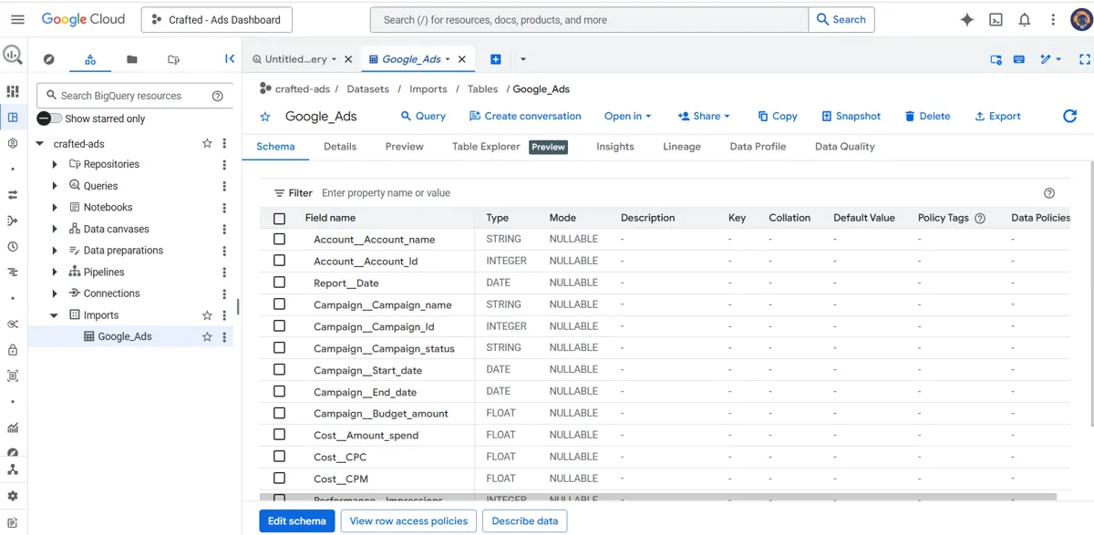Viewport: 1094px width, 535px height.
Task: Open the 'Open in' dropdown
Action: click(x=627, y=116)
